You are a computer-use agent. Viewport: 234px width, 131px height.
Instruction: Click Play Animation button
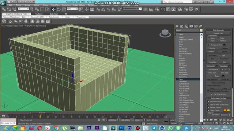point(208,120)
